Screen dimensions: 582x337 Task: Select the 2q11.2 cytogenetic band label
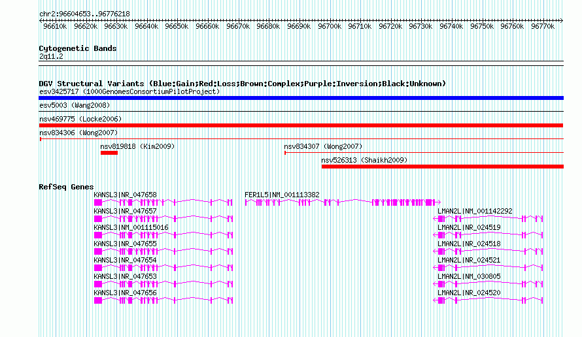(51, 56)
